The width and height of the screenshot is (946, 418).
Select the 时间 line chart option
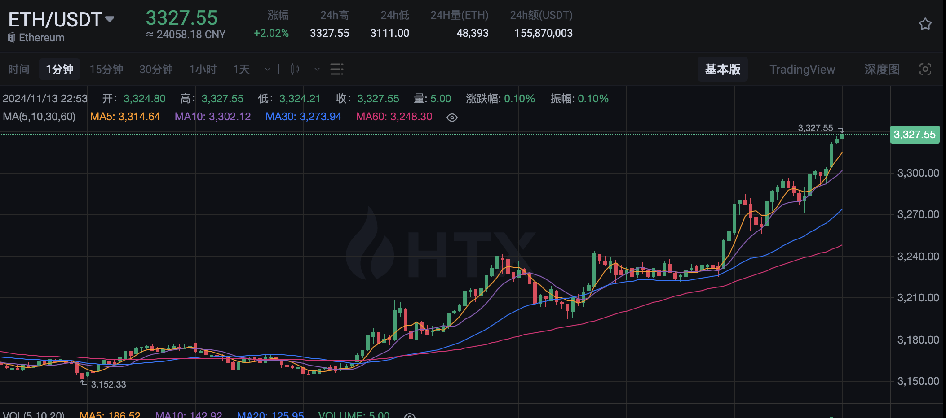point(19,69)
